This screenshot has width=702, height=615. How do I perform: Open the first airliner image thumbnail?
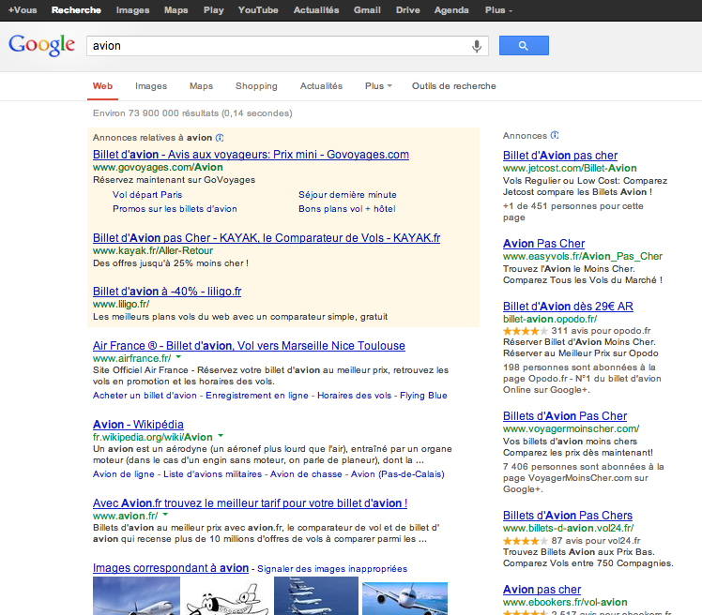pyautogui.click(x=136, y=595)
